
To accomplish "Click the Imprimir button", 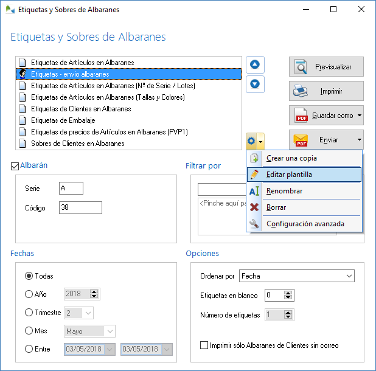I will [x=326, y=91].
